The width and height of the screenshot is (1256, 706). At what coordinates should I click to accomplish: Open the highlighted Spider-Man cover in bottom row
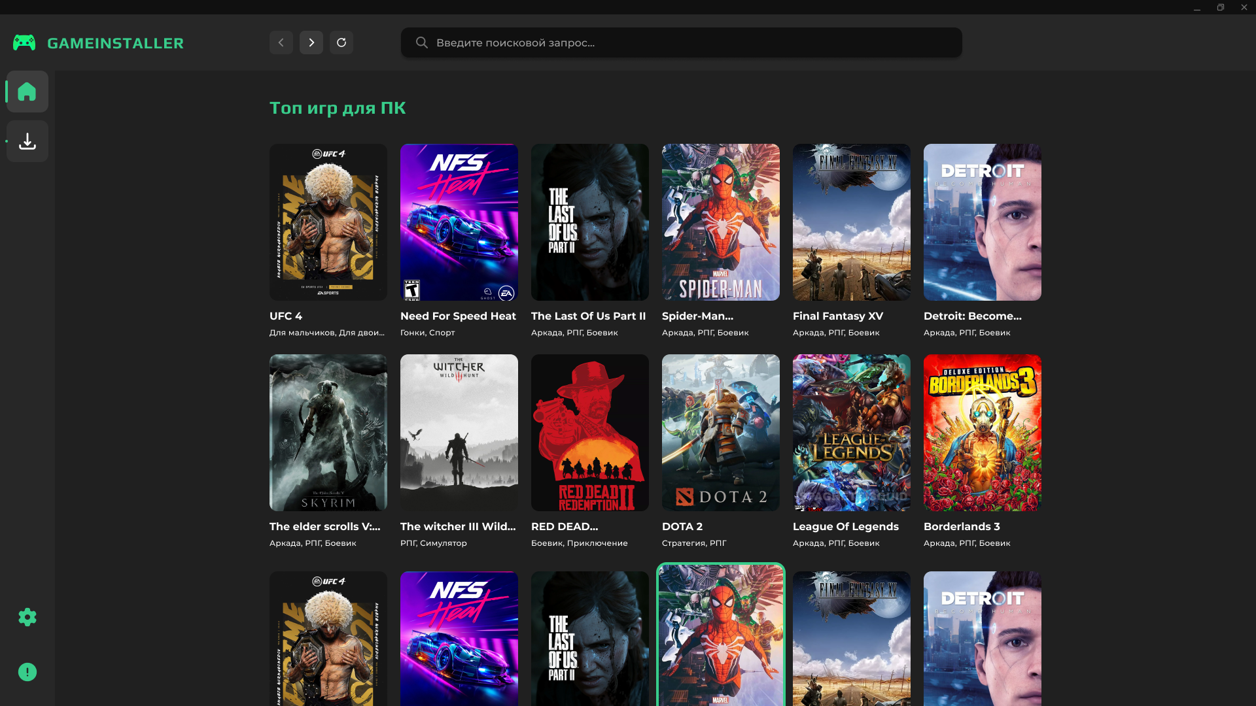coord(721,635)
